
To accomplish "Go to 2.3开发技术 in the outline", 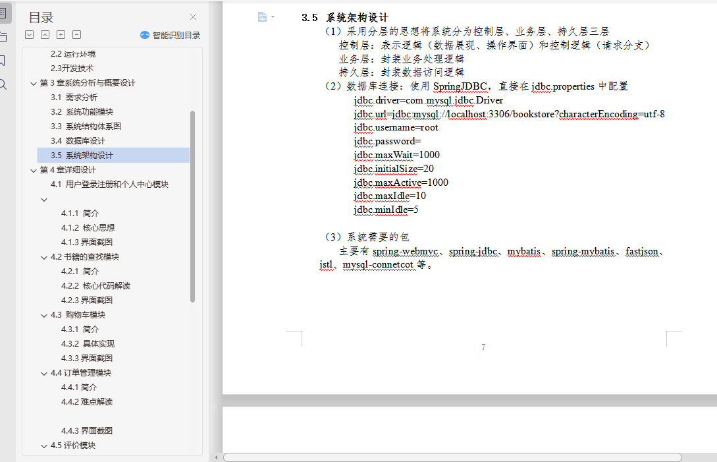I will point(72,69).
